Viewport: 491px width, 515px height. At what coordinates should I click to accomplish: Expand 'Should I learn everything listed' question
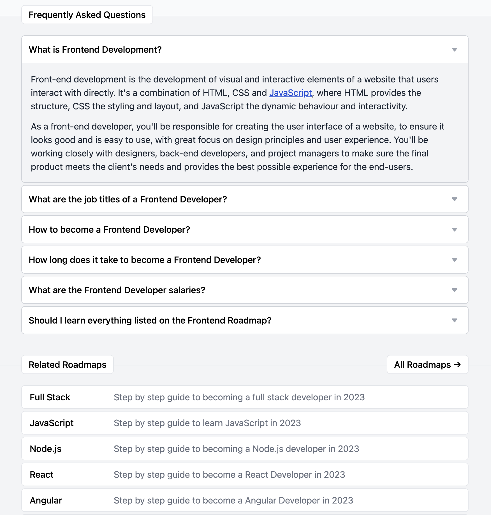pos(150,320)
